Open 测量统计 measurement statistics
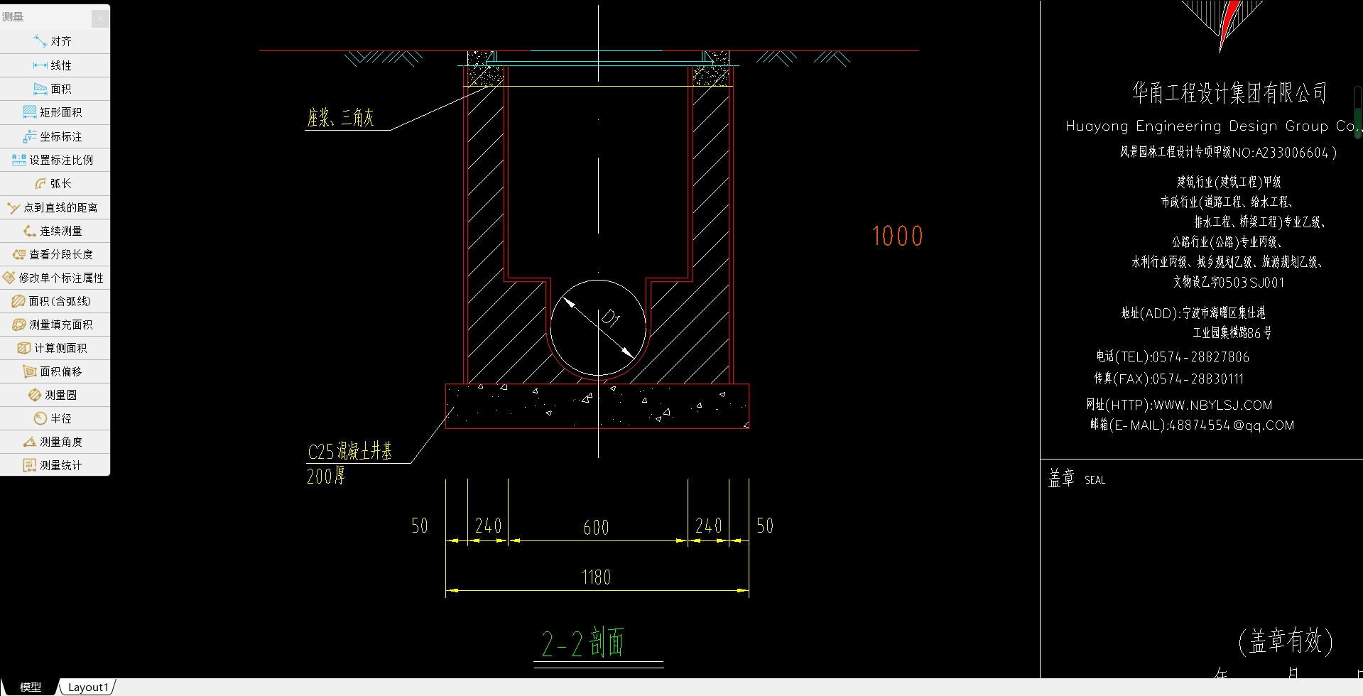1363x696 pixels. (55, 465)
